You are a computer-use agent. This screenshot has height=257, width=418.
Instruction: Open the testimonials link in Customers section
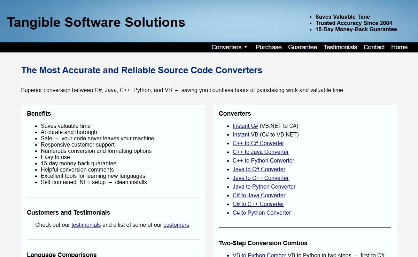click(86, 225)
